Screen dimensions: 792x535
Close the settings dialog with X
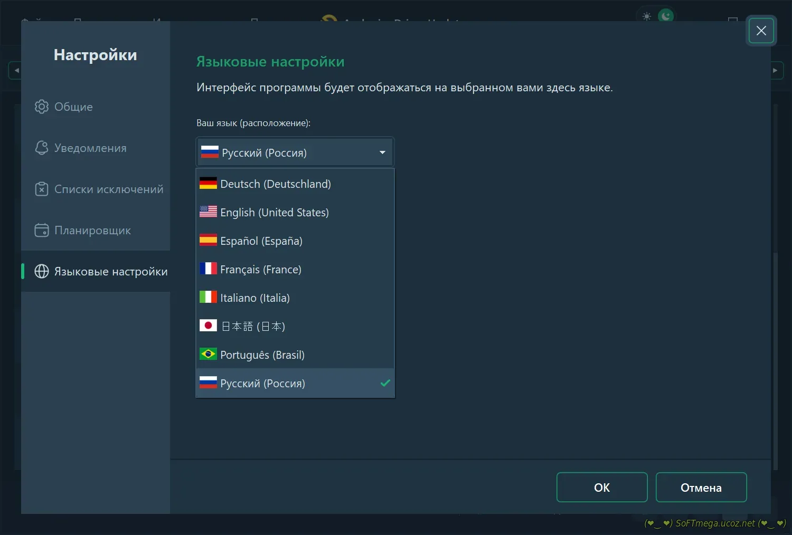pos(761,31)
